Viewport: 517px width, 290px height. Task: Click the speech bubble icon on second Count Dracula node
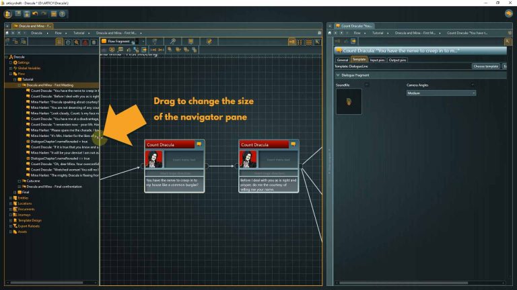pos(293,144)
